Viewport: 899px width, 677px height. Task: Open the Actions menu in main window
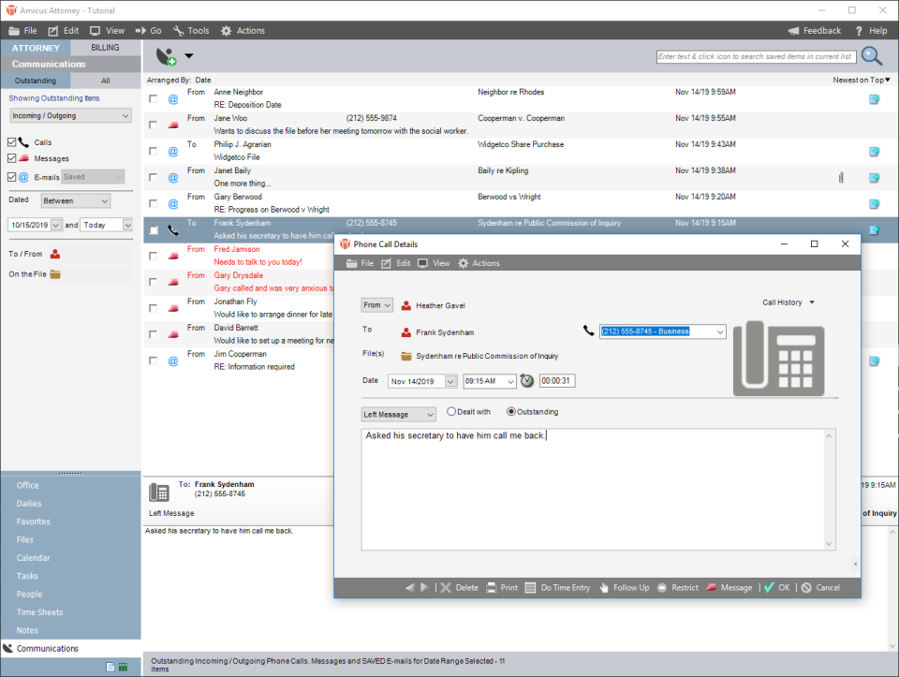click(243, 31)
